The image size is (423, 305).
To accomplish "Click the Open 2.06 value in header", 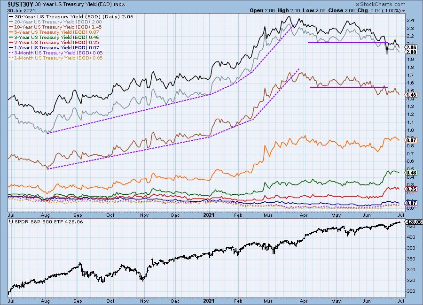I will click(x=262, y=10).
